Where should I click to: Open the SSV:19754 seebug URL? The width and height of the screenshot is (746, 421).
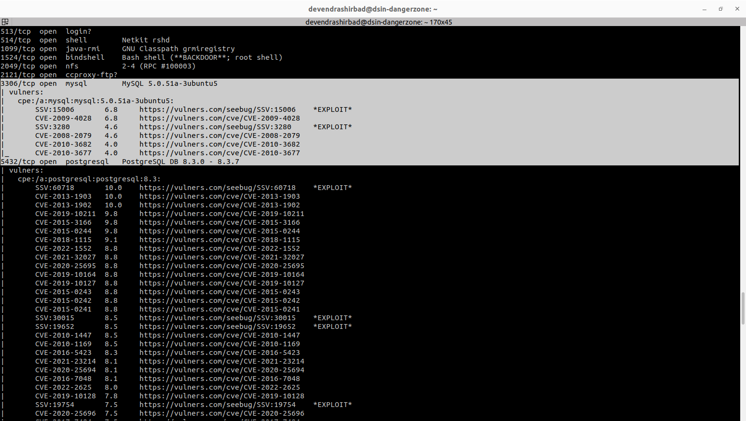(218, 405)
